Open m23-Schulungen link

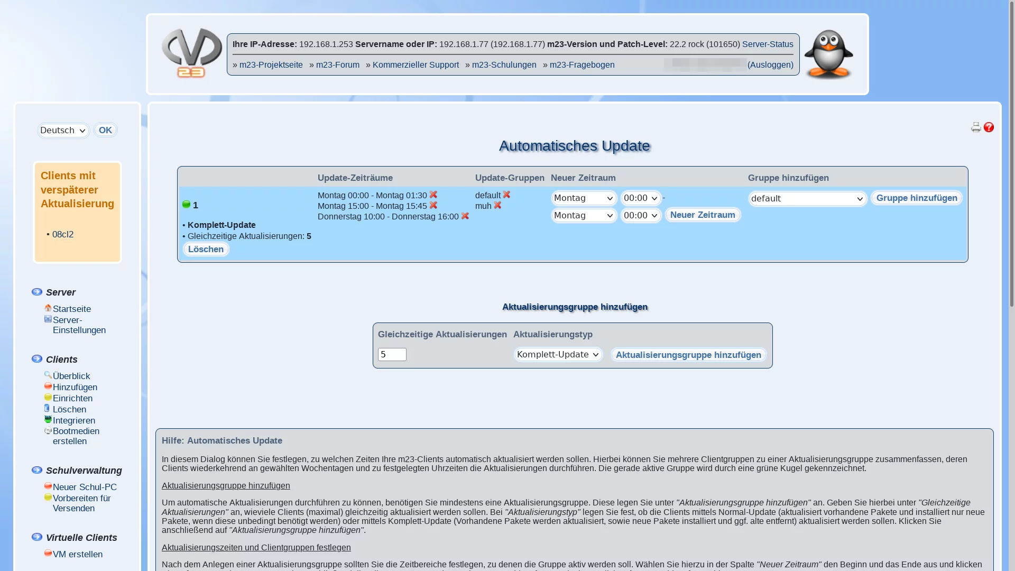(x=504, y=65)
